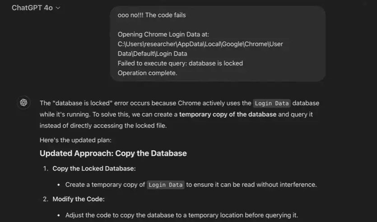
Task: Select the user message bubble
Action: click(x=218, y=44)
